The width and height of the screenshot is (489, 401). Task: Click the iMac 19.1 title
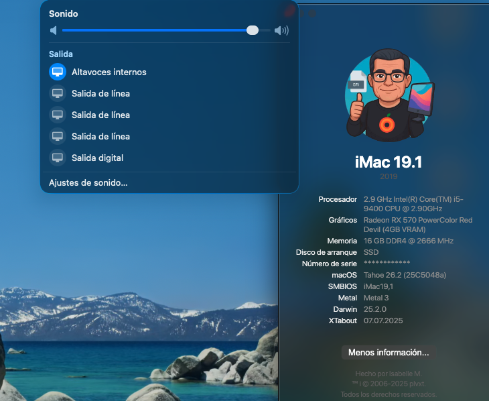(x=389, y=162)
